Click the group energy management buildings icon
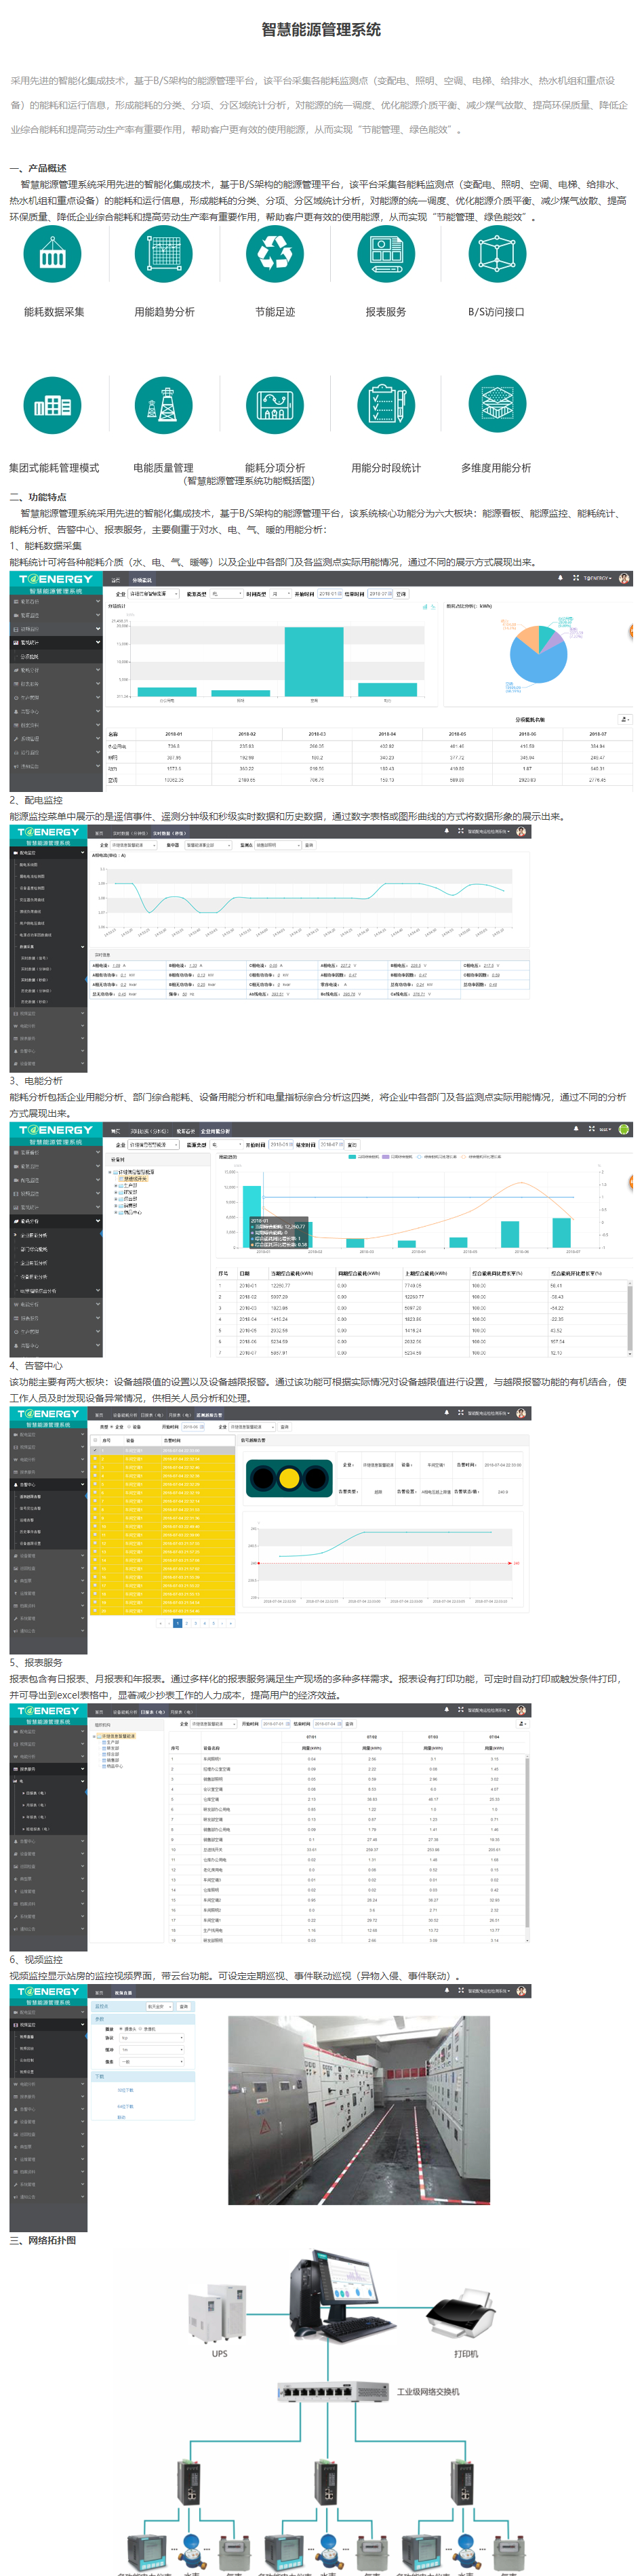 [x=52, y=405]
